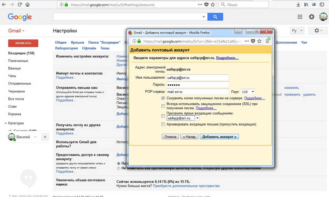Screen dimensions: 329x197
Task: Click the Добавить аккаунт button
Action: (x=219, y=137)
